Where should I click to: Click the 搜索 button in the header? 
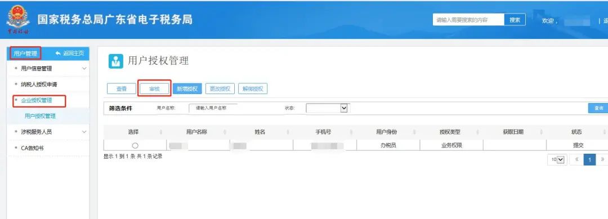click(515, 20)
